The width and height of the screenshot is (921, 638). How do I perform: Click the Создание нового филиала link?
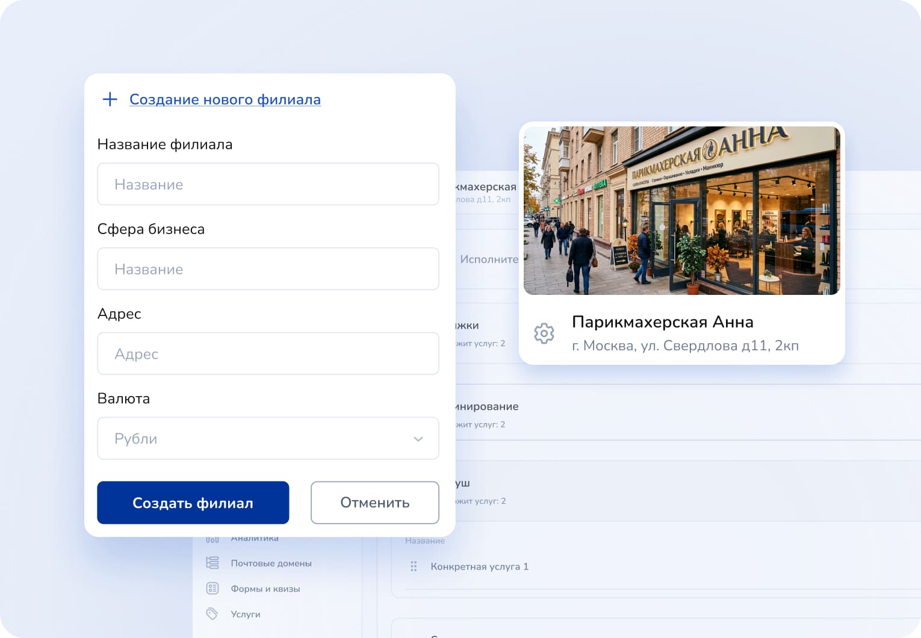[x=225, y=99]
